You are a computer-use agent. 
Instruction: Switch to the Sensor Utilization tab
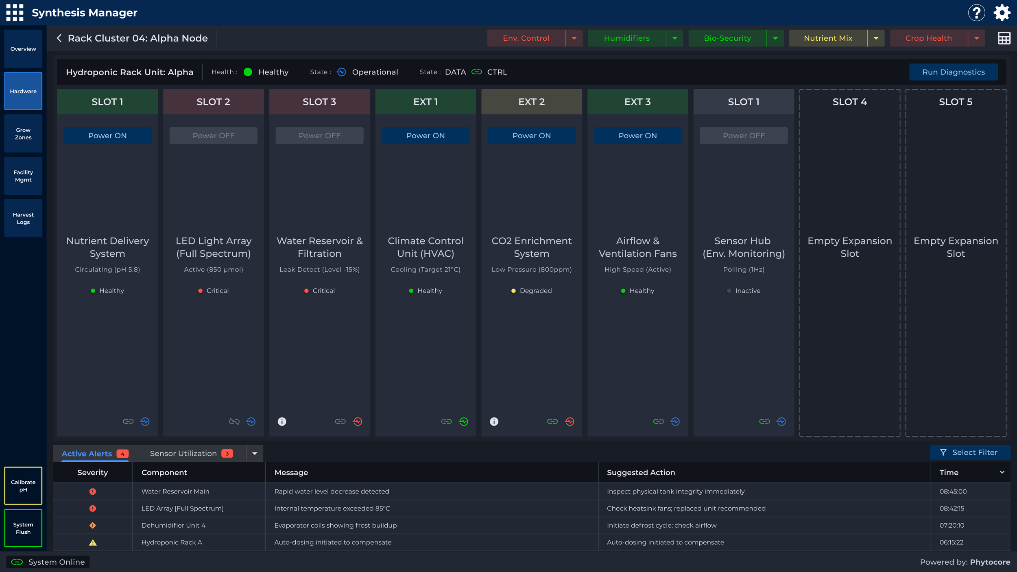click(183, 453)
